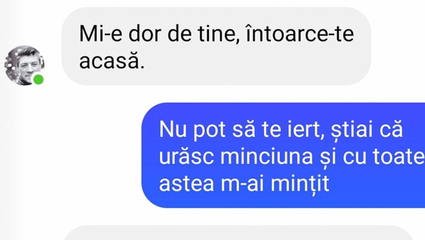Select the gray message 'Mi-e dor de tine'
This screenshot has height=240, width=425.
pyautogui.click(x=216, y=46)
